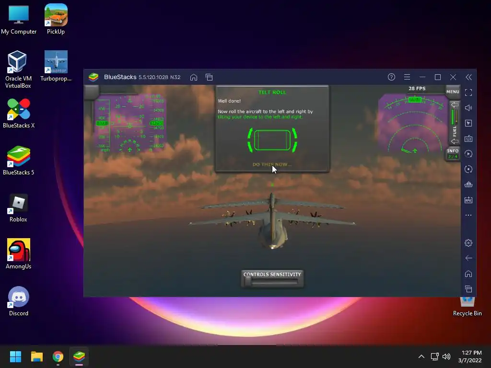This screenshot has width=491, height=368.
Task: Click the BlueStacks logo in title bar
Action: (x=94, y=77)
